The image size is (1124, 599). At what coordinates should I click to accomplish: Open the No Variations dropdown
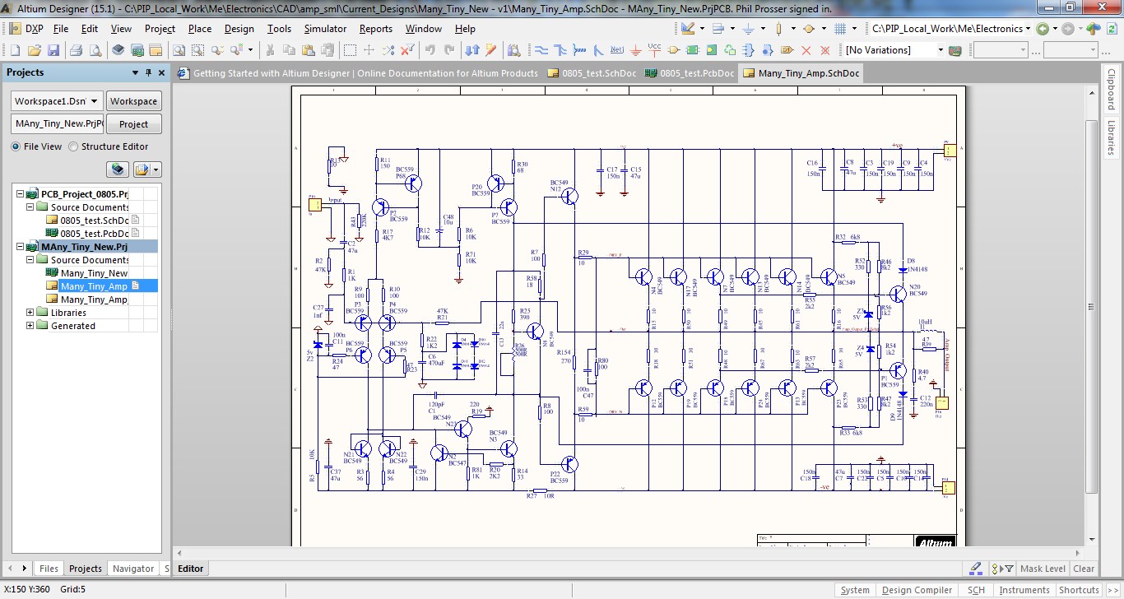coord(941,50)
